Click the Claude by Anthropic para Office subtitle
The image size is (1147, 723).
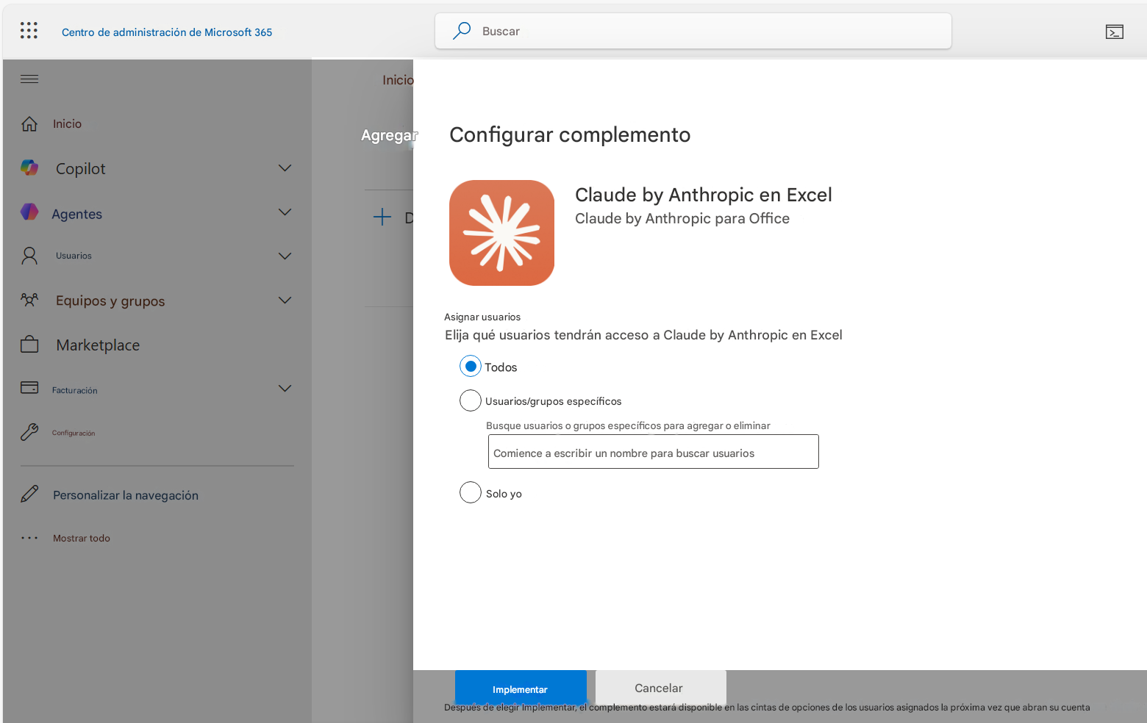682,218
